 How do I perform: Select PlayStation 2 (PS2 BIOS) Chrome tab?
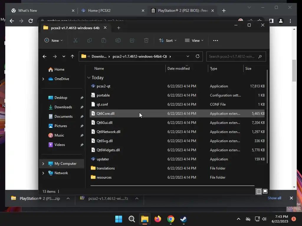coord(183,11)
